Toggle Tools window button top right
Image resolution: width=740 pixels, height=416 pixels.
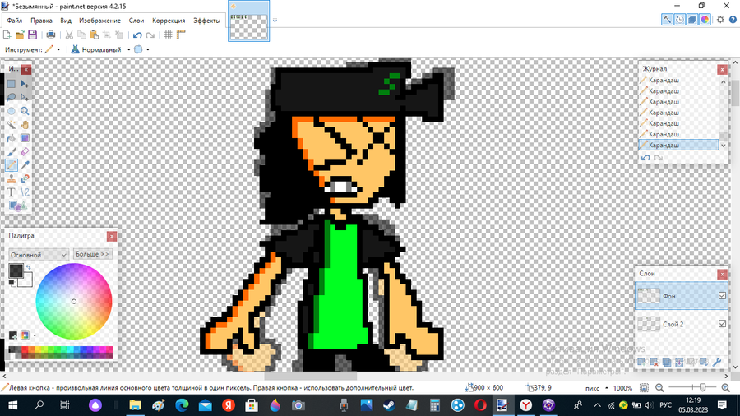click(x=667, y=20)
